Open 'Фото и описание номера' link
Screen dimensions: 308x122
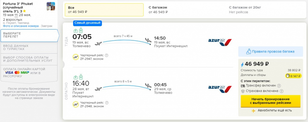[21, 26]
